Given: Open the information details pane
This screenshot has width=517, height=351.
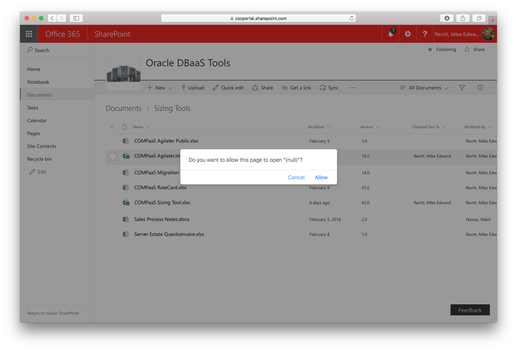Looking at the screenshot, I should 480,88.
